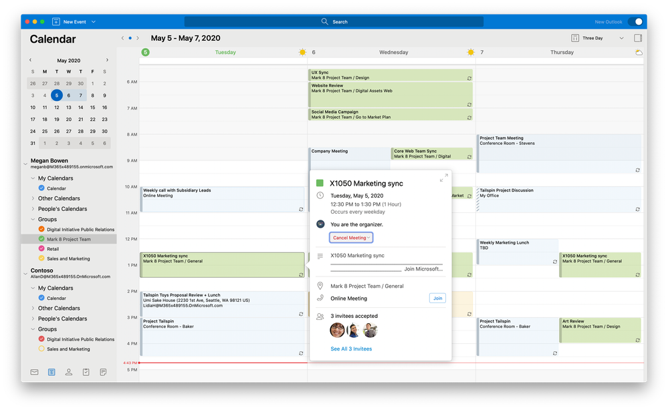The width and height of the screenshot is (668, 410).
Task: Toggle Sales and Marketing under Contoso
Action: tap(41, 349)
